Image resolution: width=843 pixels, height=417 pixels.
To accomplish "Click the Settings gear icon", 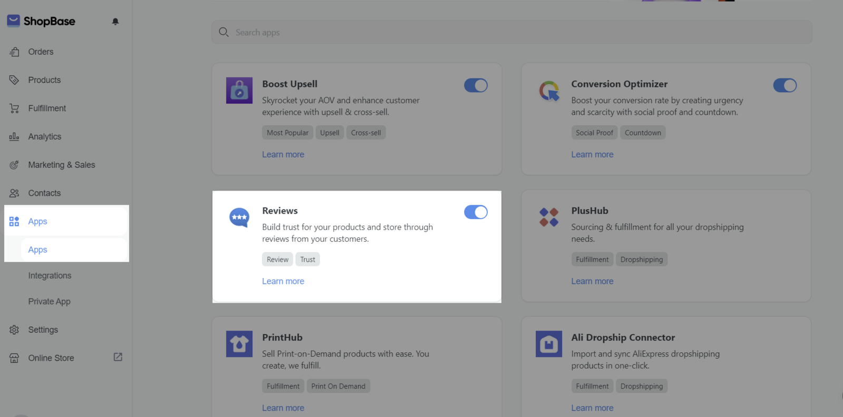I will coord(14,330).
